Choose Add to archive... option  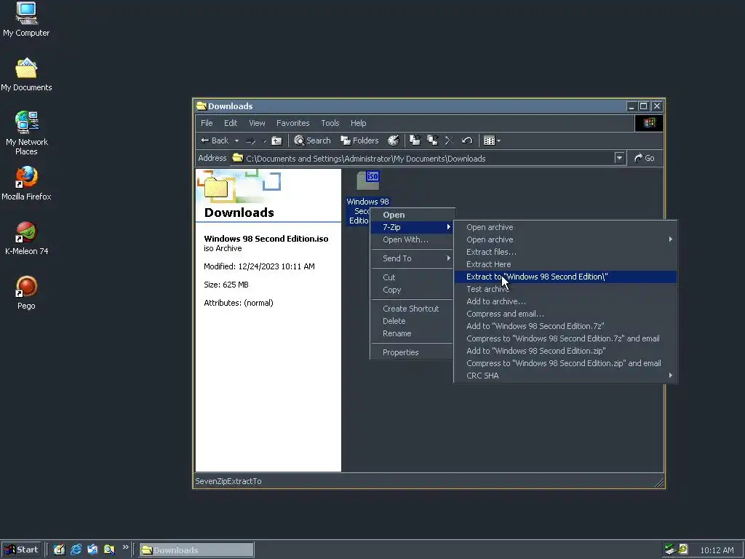[x=565, y=301]
